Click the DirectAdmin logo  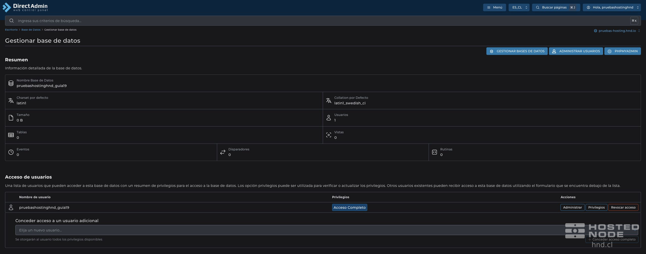(x=25, y=7)
